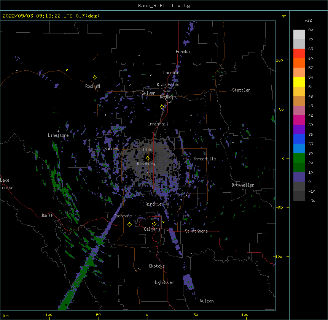Click the Base_Reflectivity title text
Screen dimensions: 328x320
click(164, 6)
